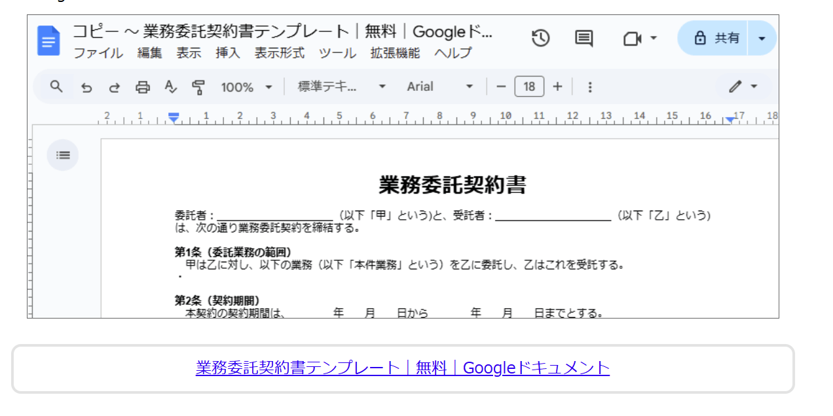The image size is (833, 416).
Task: Click the print icon in the toolbar
Action: (x=143, y=86)
